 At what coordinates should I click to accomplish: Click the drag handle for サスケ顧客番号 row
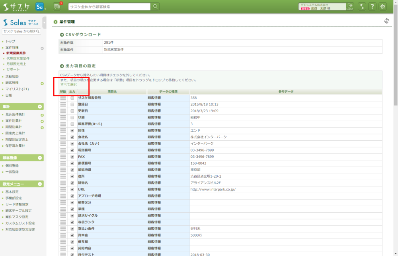[63, 98]
